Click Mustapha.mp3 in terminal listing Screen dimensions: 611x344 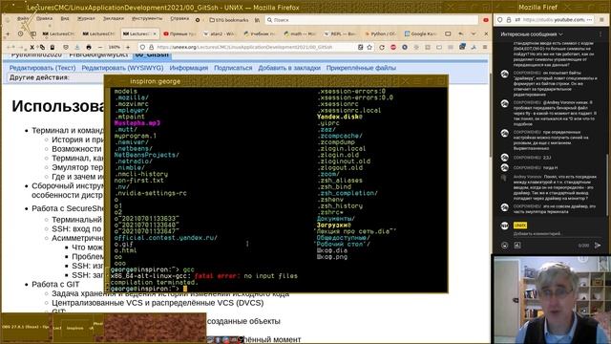(x=137, y=123)
